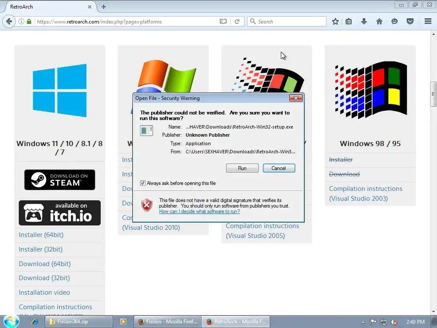Switch to Fusion - Mozilla Firefox taskbar window

point(168,322)
